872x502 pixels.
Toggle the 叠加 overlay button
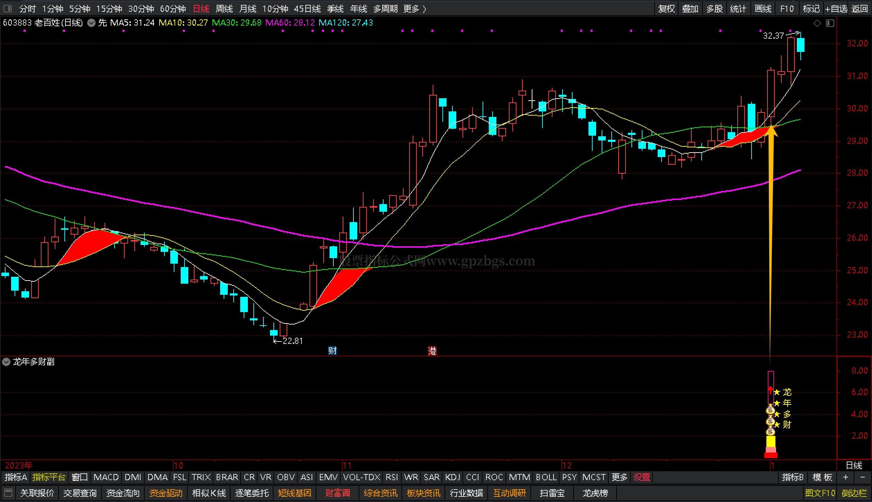[x=690, y=9]
